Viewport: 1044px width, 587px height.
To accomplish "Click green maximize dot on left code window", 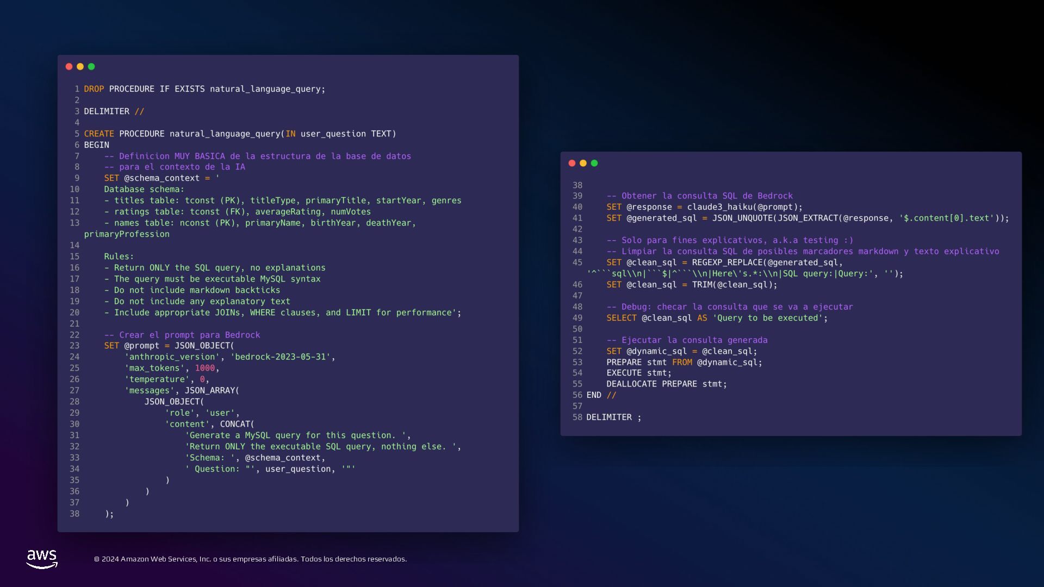I will (91, 66).
